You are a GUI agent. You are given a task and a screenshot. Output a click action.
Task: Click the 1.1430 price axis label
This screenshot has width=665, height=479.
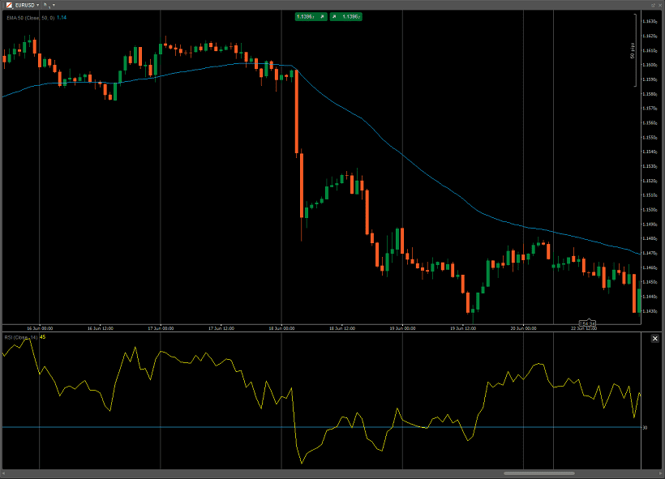point(650,311)
